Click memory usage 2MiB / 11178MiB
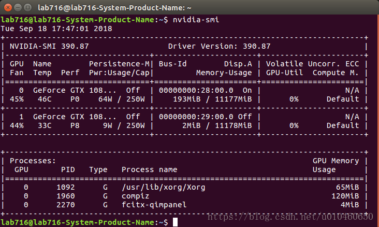 [x=217, y=125]
